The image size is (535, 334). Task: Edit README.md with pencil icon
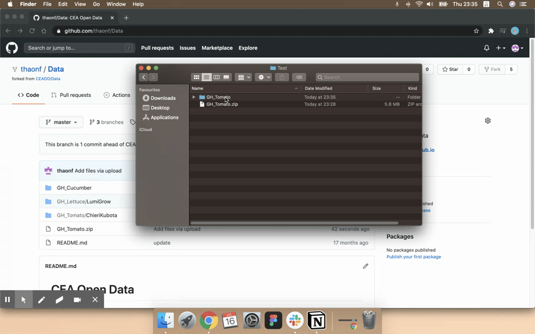coord(366,266)
